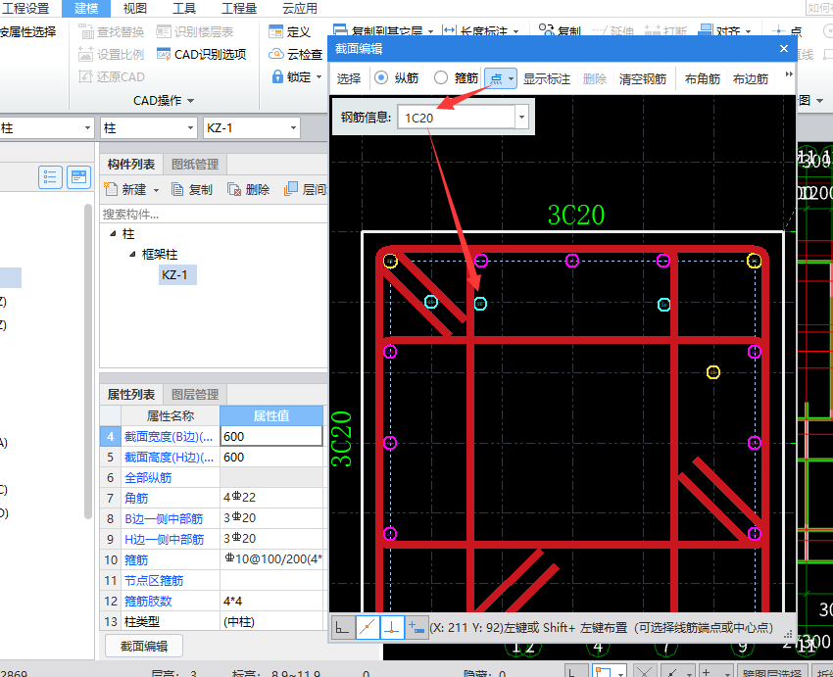Click the 识别楼层表 icon
This screenshot has width=833, height=677.
coord(164,32)
